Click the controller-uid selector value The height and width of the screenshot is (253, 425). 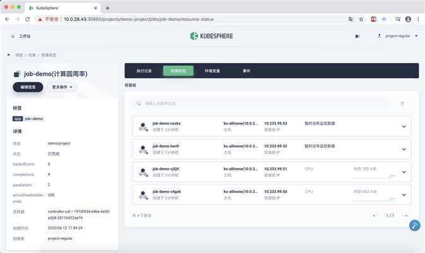(79, 214)
